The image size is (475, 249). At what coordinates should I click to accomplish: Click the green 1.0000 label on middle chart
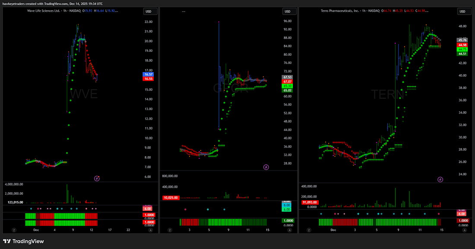point(288,221)
